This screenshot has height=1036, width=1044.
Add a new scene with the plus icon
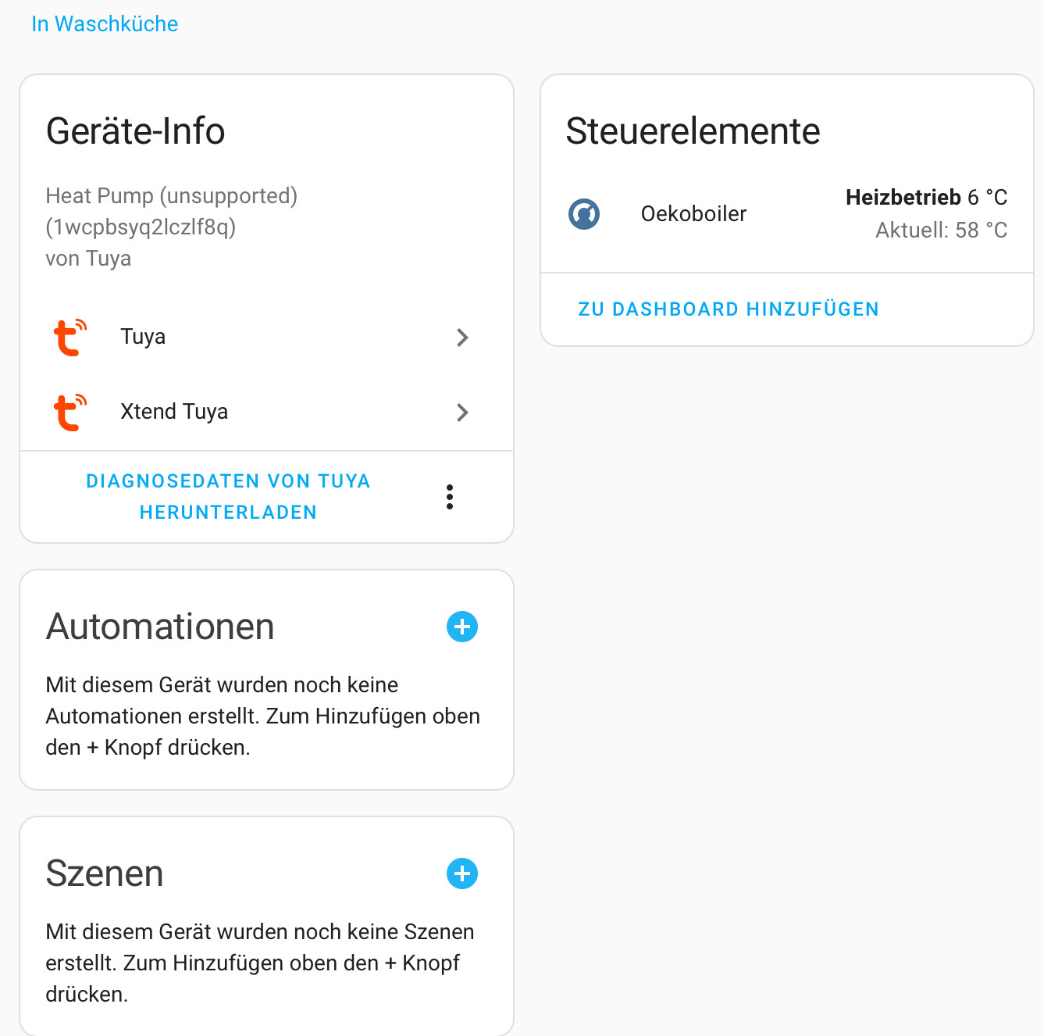(x=462, y=873)
